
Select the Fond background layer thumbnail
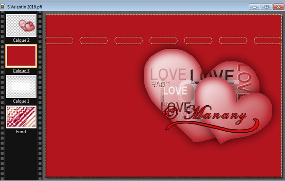click(21, 117)
